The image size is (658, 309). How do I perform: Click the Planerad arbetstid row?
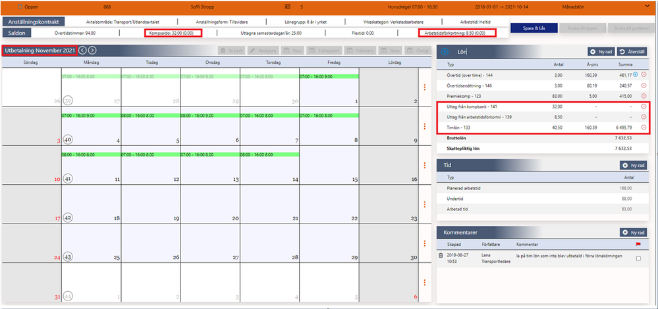(543, 189)
